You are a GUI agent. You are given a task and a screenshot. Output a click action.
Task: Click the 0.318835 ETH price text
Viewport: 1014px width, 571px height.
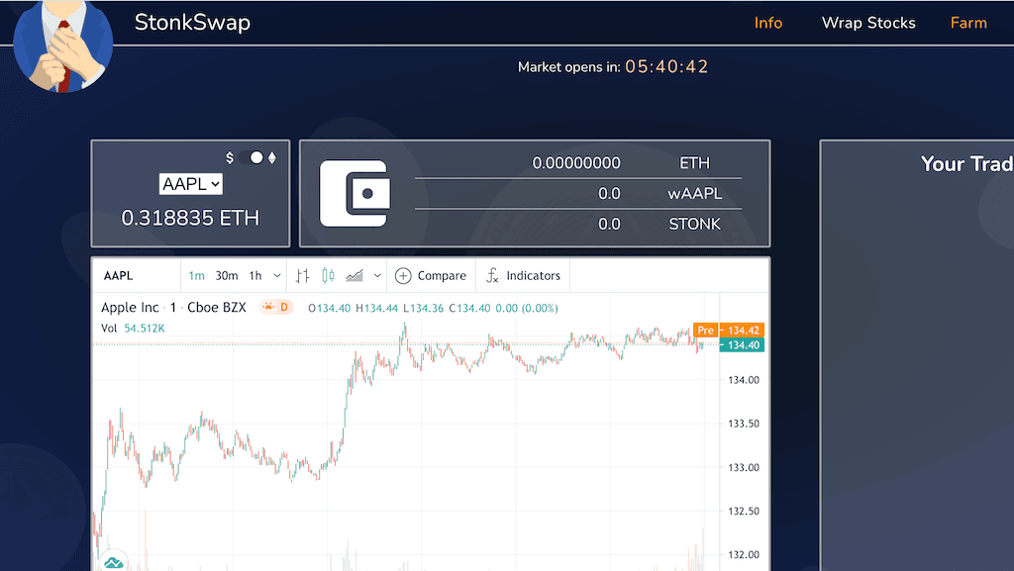click(190, 219)
